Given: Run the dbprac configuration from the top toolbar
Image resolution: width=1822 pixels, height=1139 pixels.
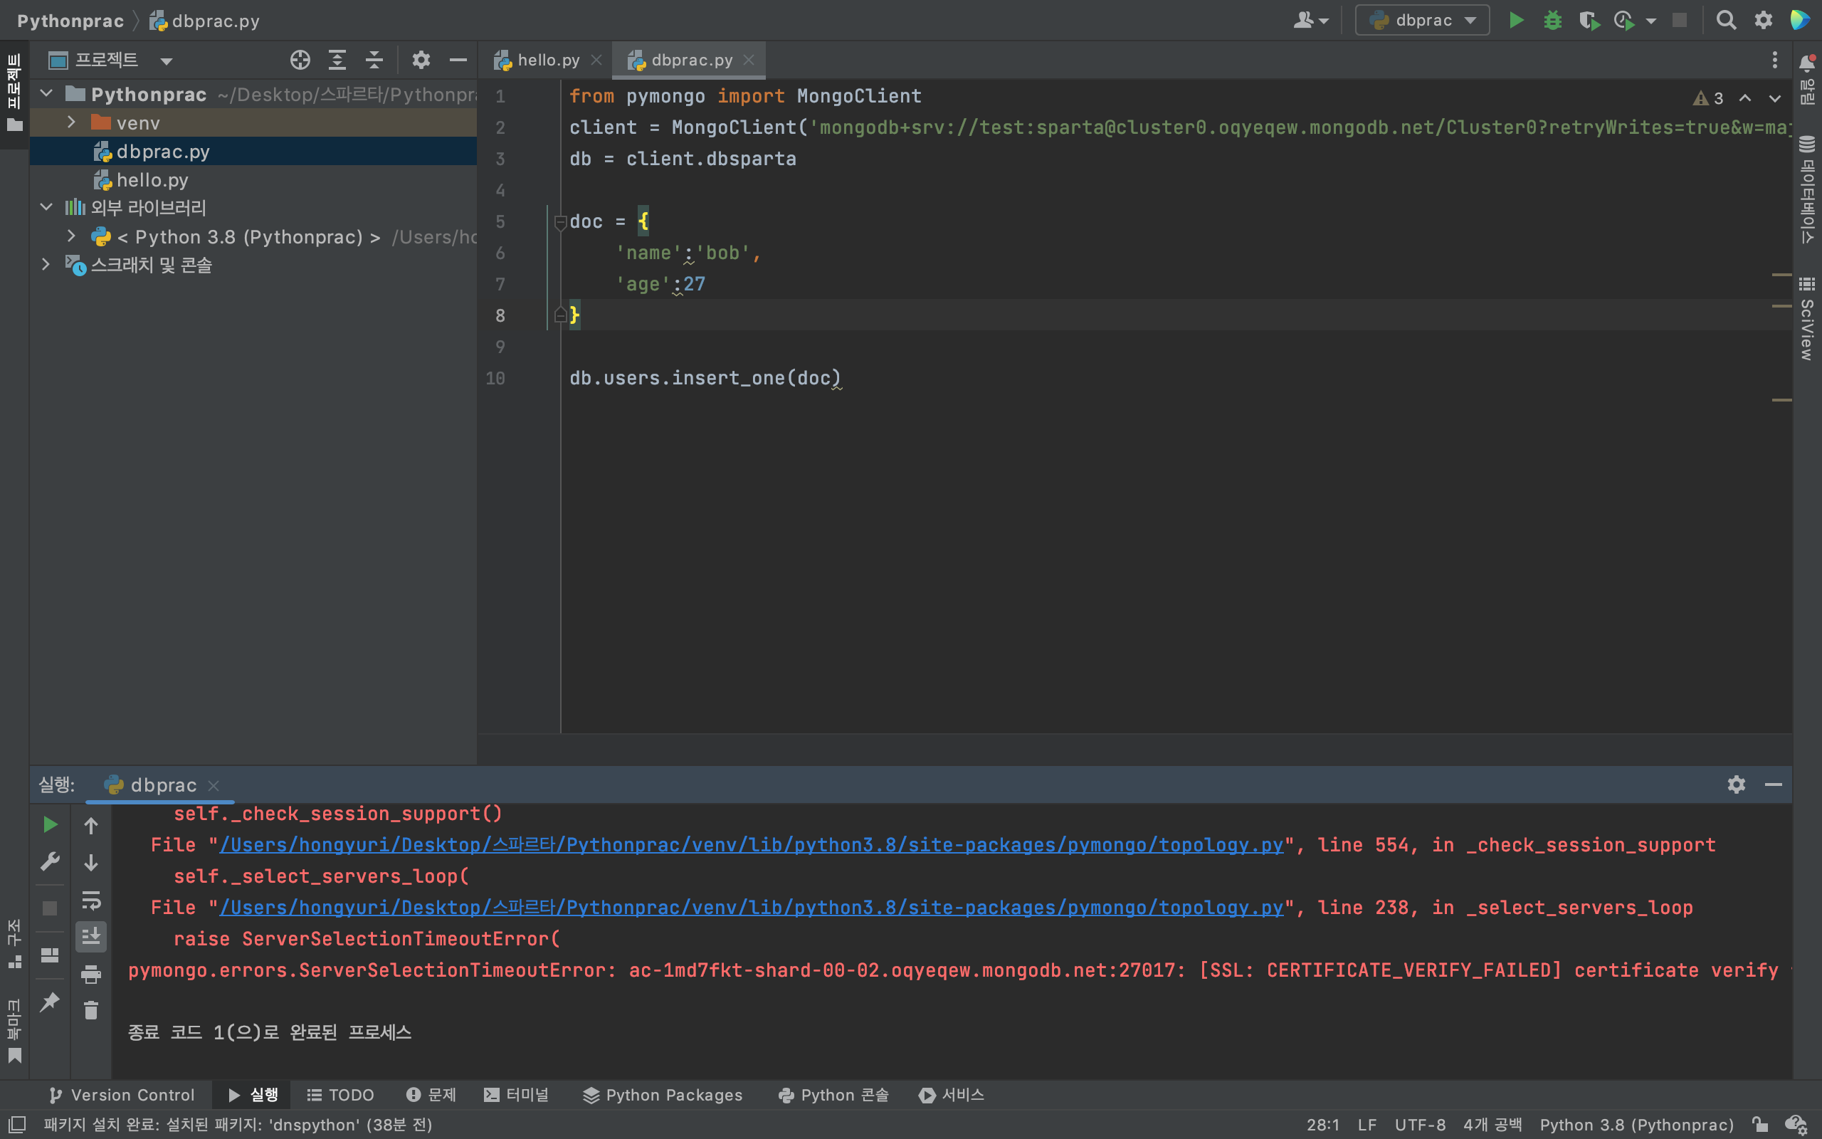Looking at the screenshot, I should (1517, 21).
